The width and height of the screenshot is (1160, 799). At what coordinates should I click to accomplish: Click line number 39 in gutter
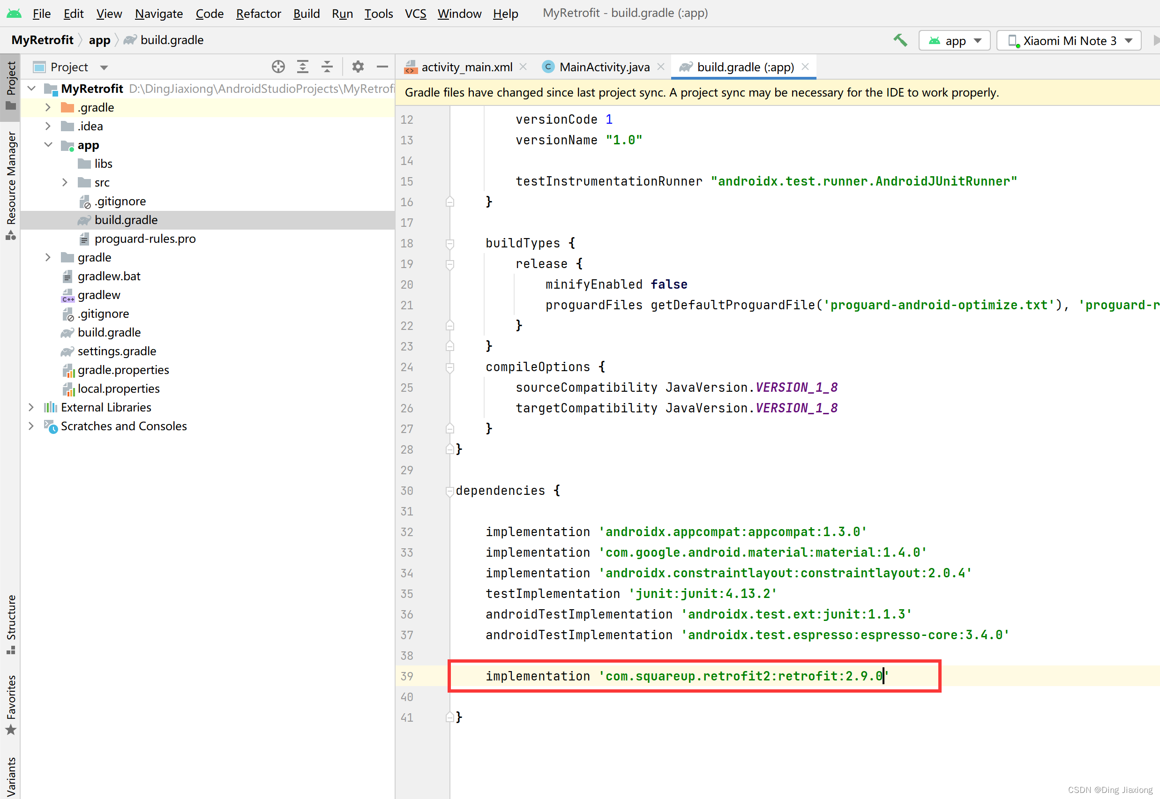[407, 676]
